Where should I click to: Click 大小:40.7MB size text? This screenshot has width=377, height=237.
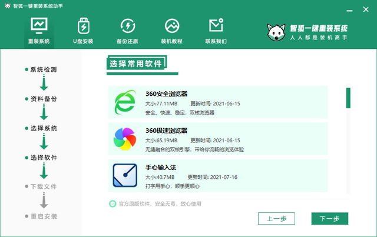coord(160,177)
